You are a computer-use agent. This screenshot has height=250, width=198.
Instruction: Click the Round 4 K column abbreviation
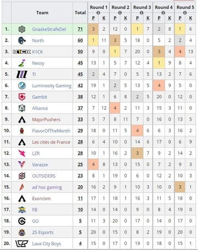[169, 18]
